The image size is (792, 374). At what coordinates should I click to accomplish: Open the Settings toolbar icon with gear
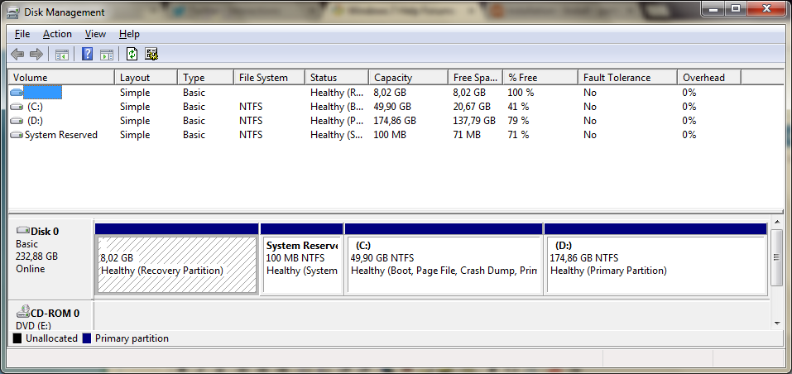click(151, 54)
